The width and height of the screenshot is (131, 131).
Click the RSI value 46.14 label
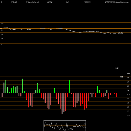[x=121, y=33]
